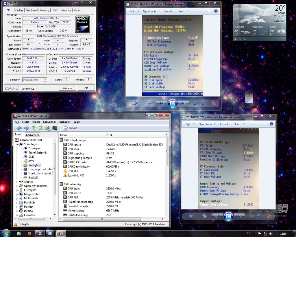Click AIDA64 taskbar button
Screen dimensions: 296x300
(61, 234)
